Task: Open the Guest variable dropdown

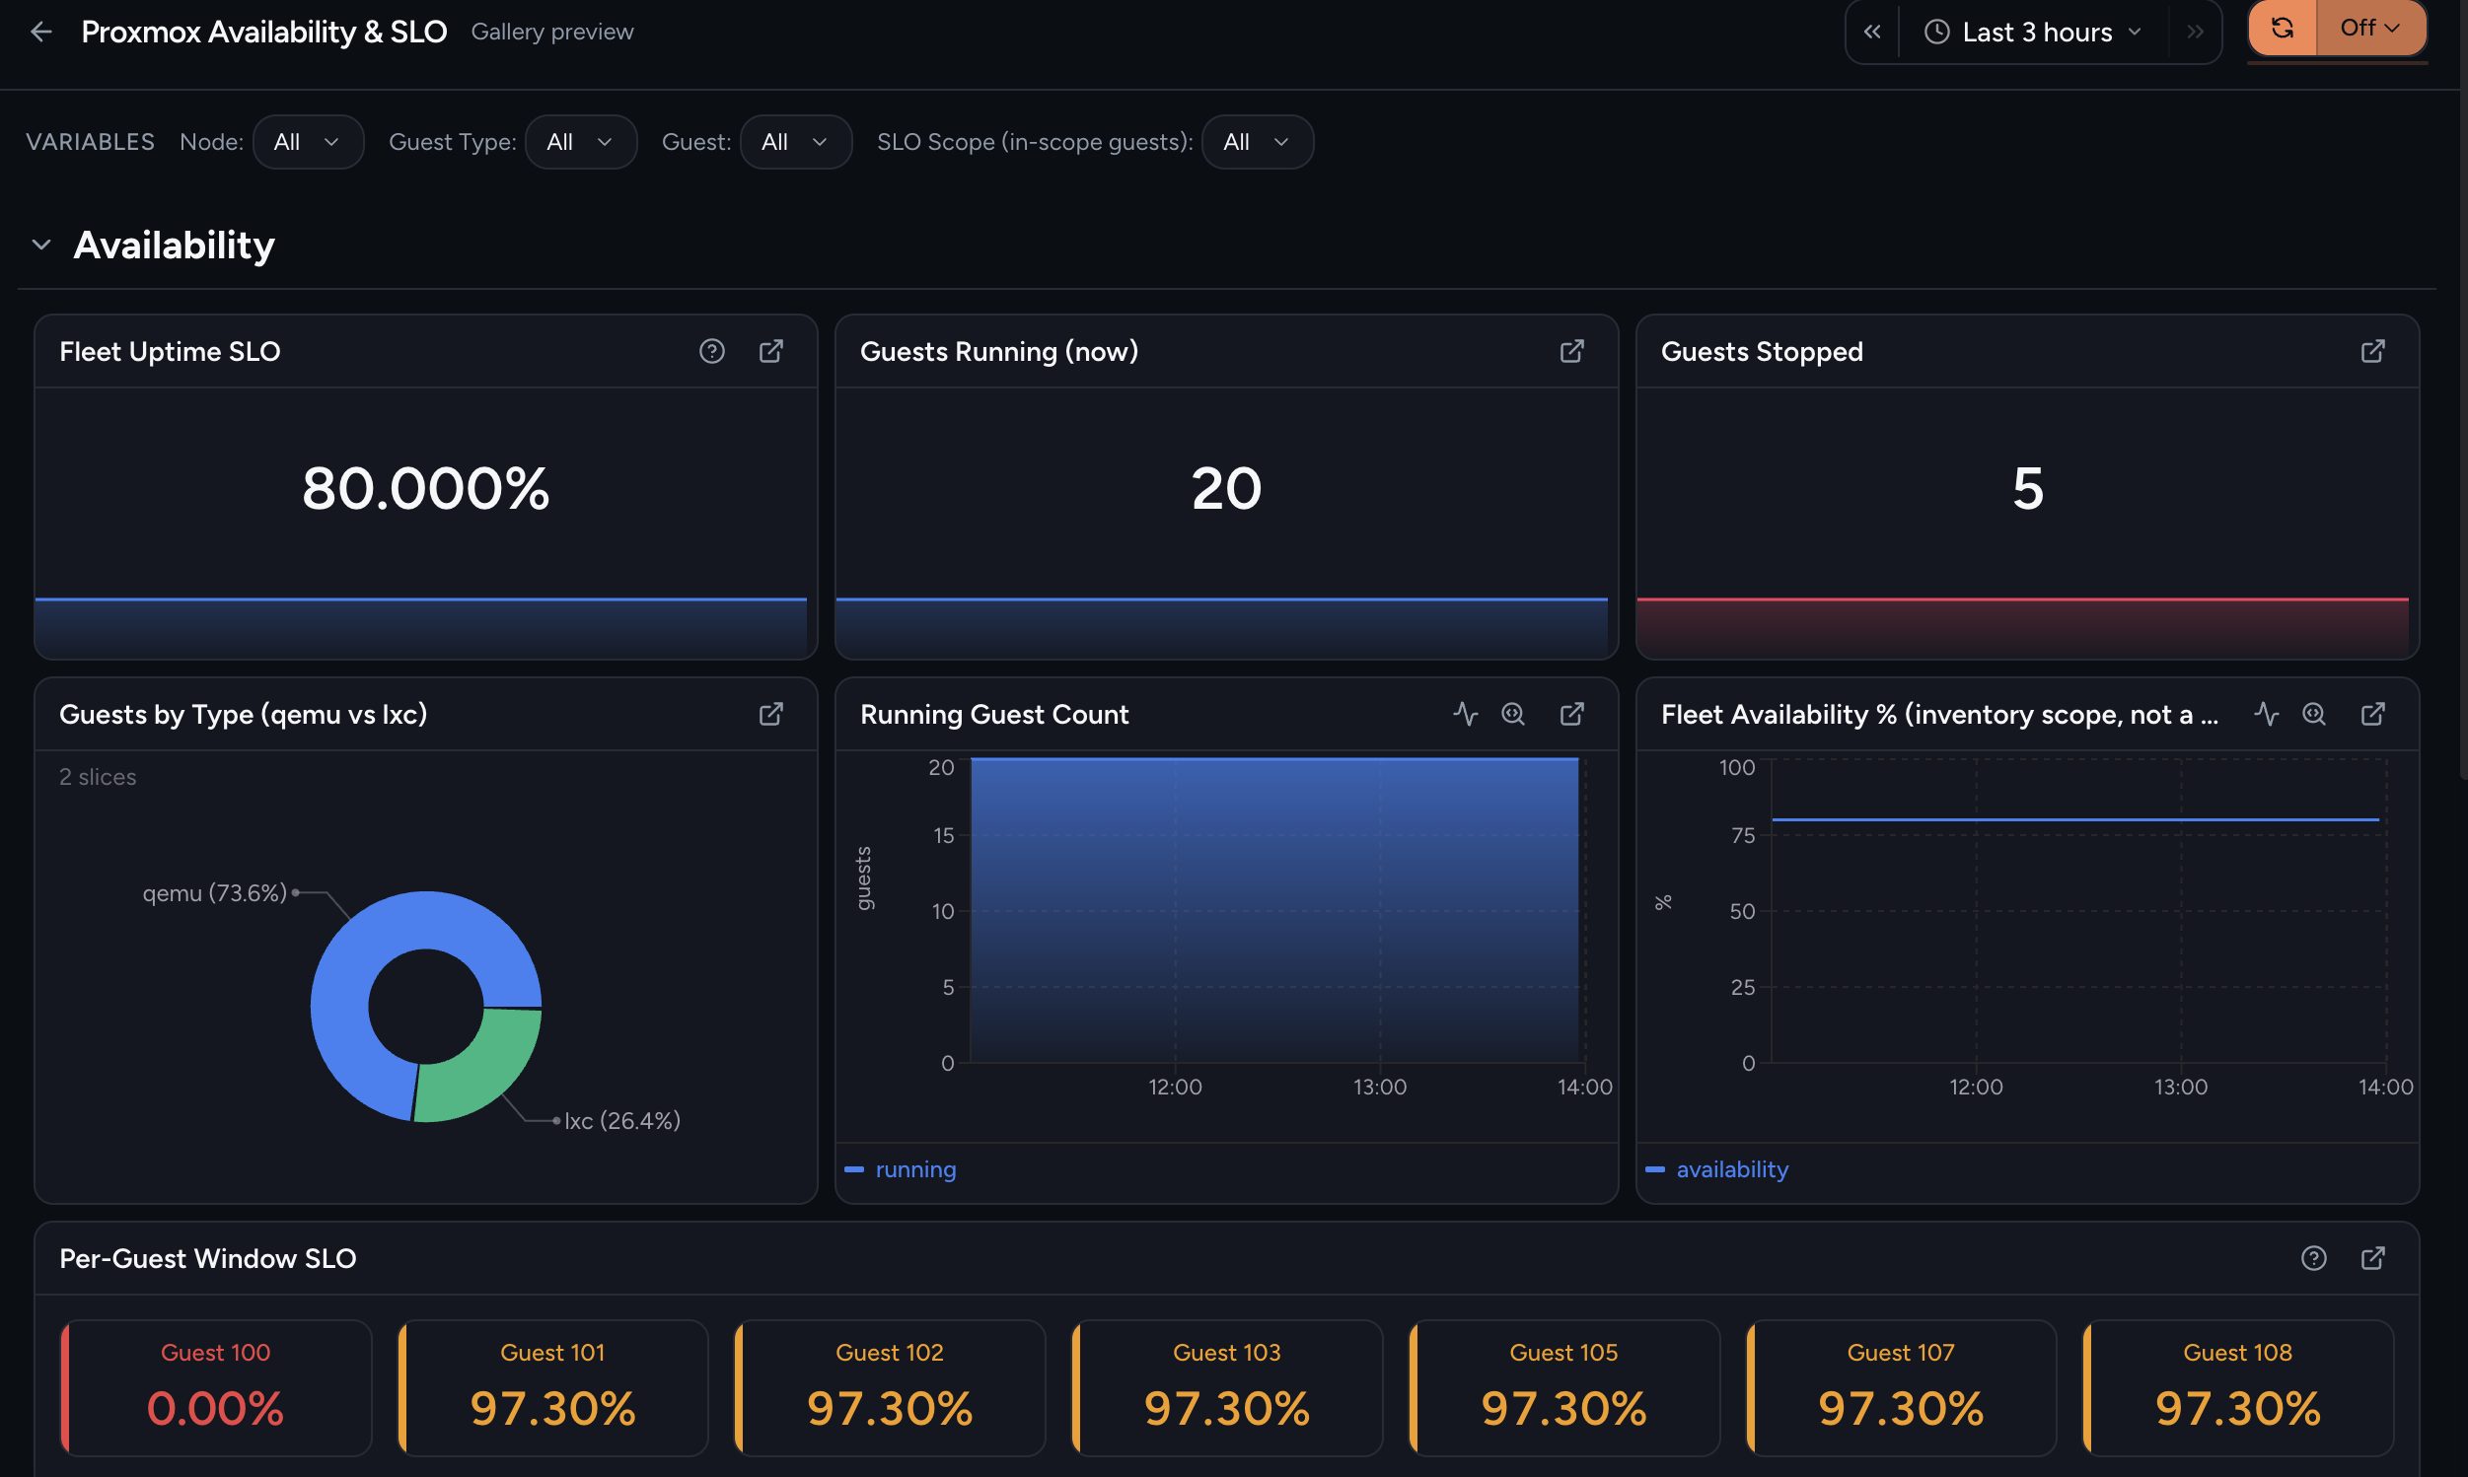Action: (795, 142)
